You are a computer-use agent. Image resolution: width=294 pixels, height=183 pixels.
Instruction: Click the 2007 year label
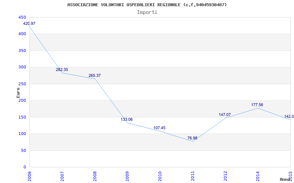click(x=62, y=176)
